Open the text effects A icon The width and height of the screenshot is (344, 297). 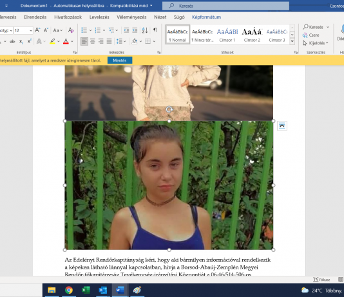(x=39, y=41)
